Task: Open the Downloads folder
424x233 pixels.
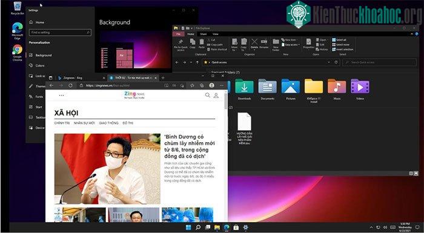Action: [x=244, y=90]
